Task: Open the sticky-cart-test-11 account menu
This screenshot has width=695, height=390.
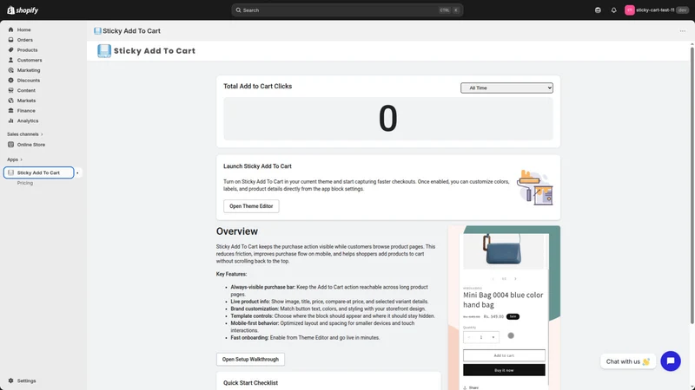Action: click(x=655, y=10)
